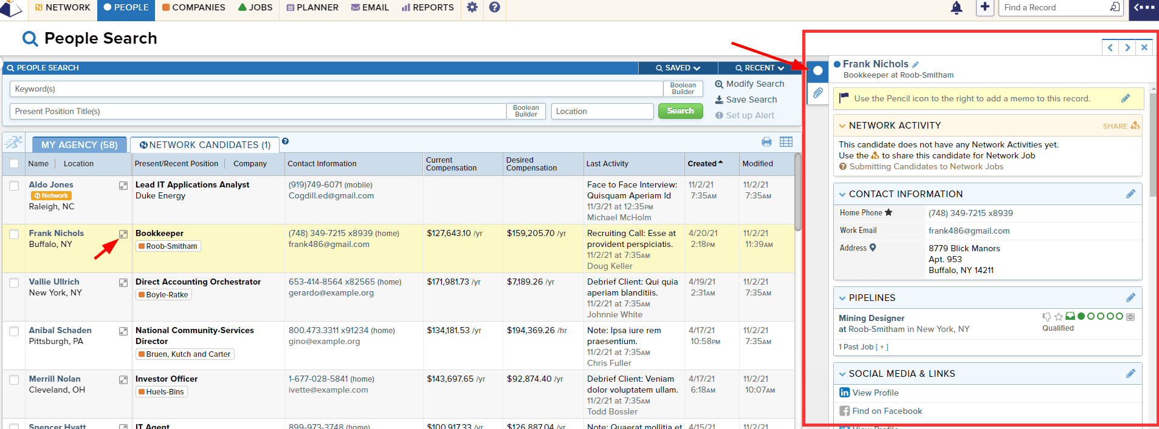Open the Reports menu

[428, 7]
